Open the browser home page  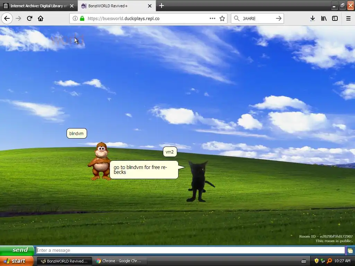[41, 18]
